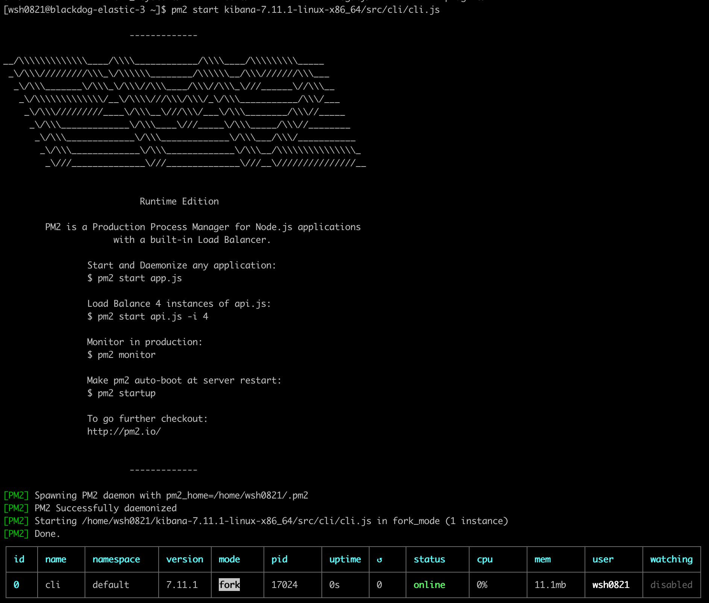Viewport: 709px width, 603px height.
Task: Click 'Spawning PM2 daemon' log line
Action: pos(156,495)
